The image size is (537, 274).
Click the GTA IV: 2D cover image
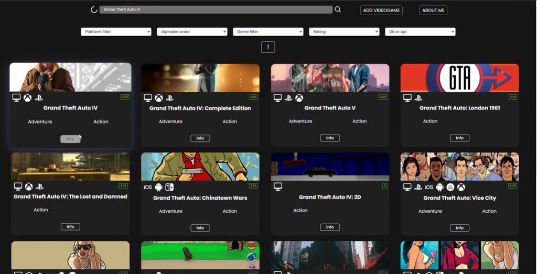click(330, 167)
